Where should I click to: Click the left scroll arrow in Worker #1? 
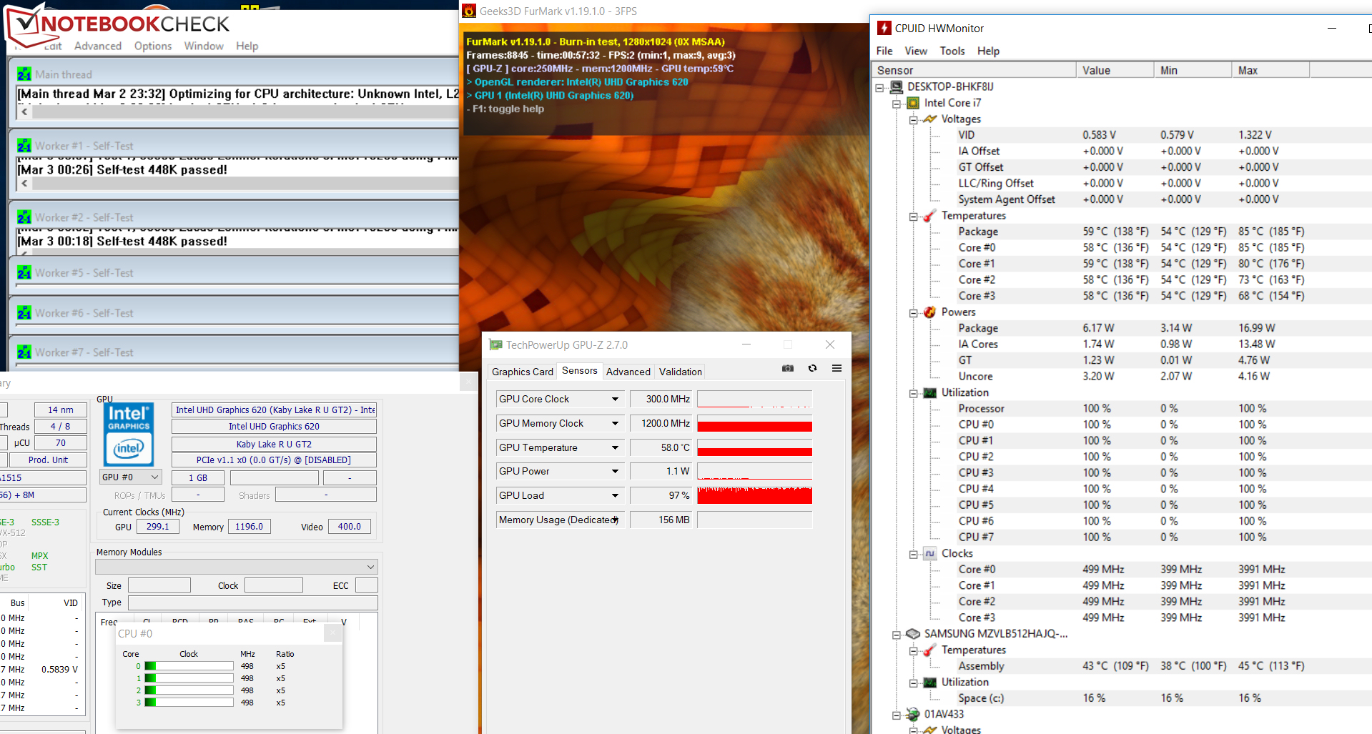coord(24,183)
